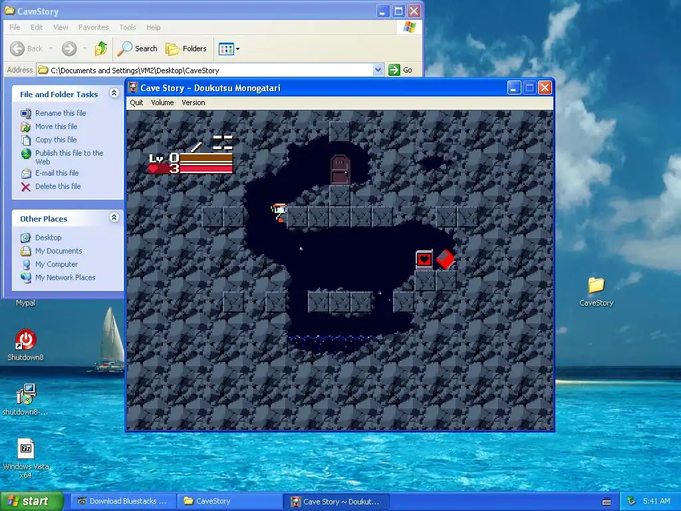Click E-mail this file link
681x511 pixels.
click(x=57, y=173)
